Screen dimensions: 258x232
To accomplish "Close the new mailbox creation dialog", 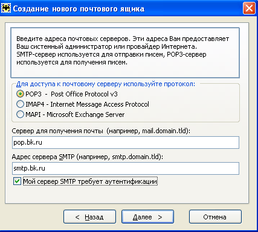I will point(249,8).
